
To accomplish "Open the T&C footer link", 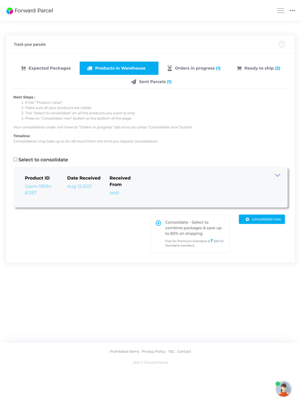I will 171,352.
